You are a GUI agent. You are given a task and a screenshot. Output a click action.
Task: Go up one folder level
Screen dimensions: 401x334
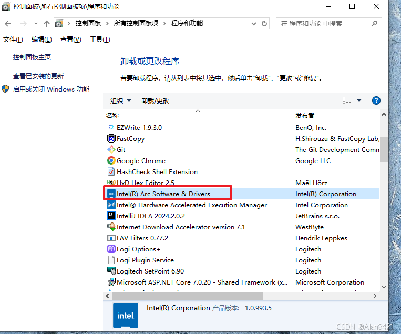(x=47, y=24)
